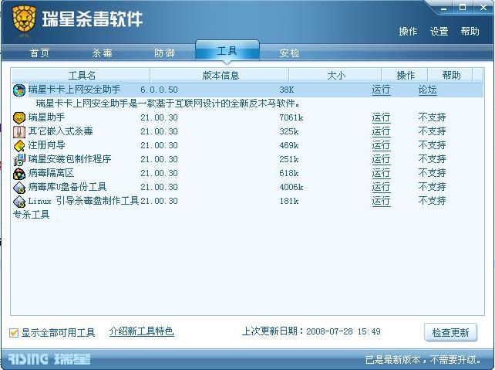The height and width of the screenshot is (370, 495).
Task: Click 运行 for Linux引导杀毒盘制作工具
Action: pos(381,201)
